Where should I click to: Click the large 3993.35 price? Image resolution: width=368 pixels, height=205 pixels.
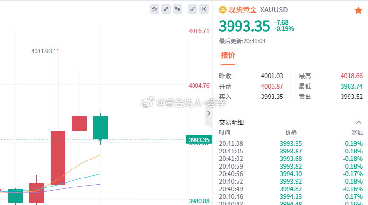pyautogui.click(x=245, y=26)
